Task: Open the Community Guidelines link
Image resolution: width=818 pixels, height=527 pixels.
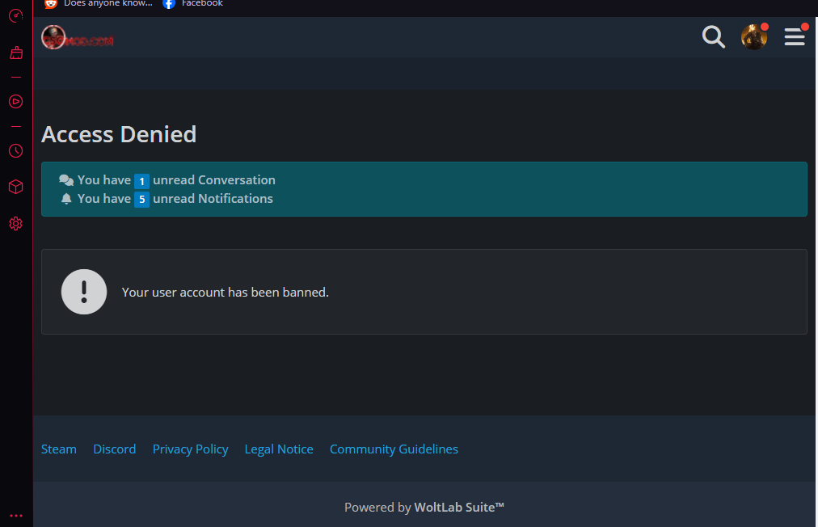Action: (394, 449)
